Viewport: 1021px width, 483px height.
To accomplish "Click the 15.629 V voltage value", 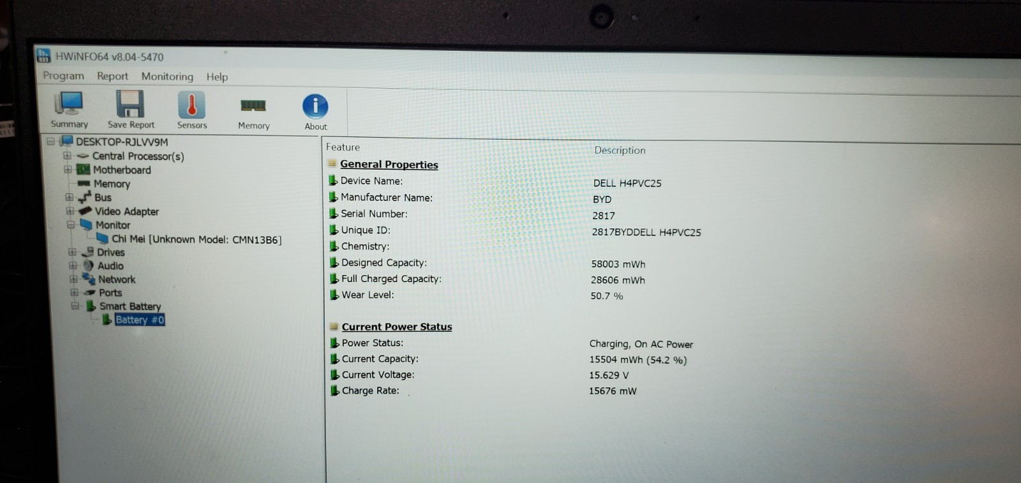I will (609, 375).
